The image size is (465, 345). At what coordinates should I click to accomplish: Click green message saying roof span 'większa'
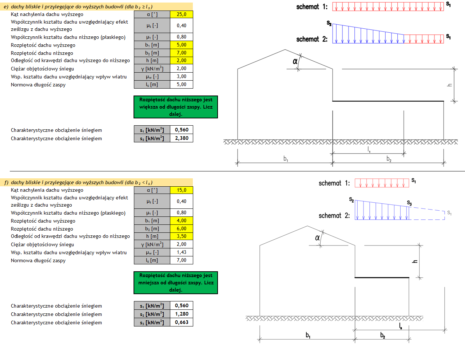tap(176, 107)
